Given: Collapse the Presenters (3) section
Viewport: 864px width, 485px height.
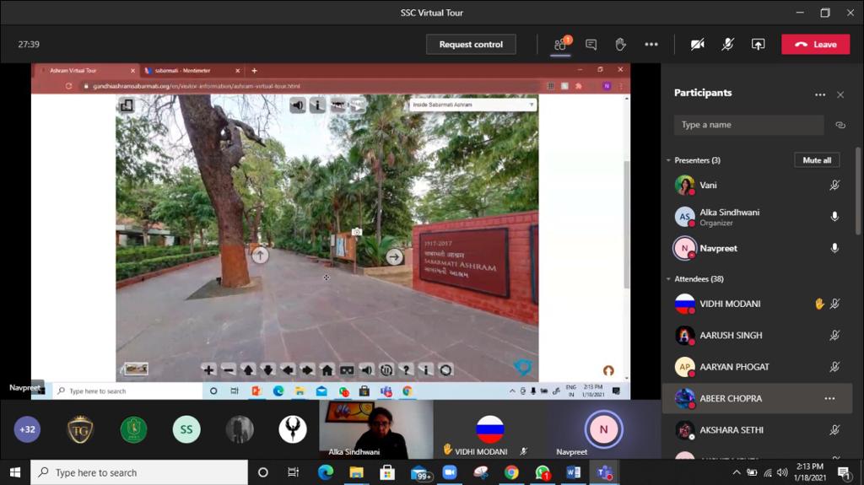Looking at the screenshot, I should click(x=668, y=160).
